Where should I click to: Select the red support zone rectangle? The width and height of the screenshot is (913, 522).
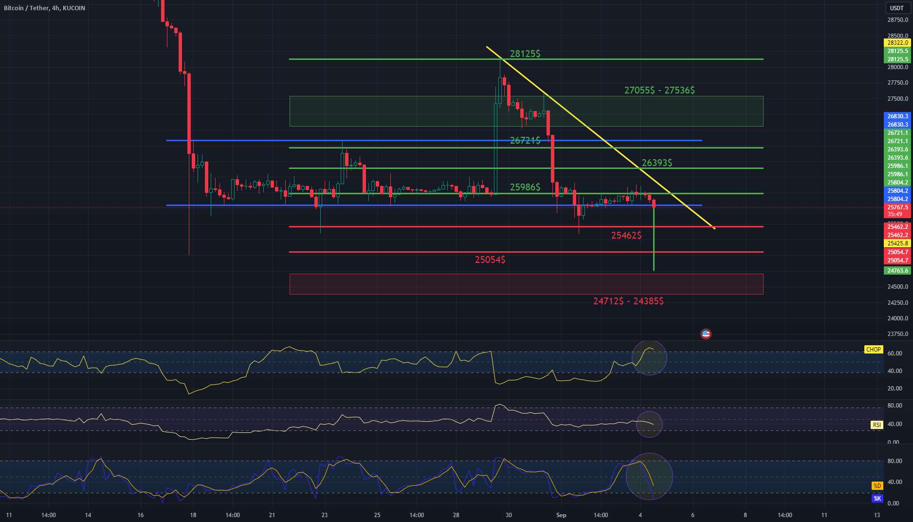click(x=526, y=284)
